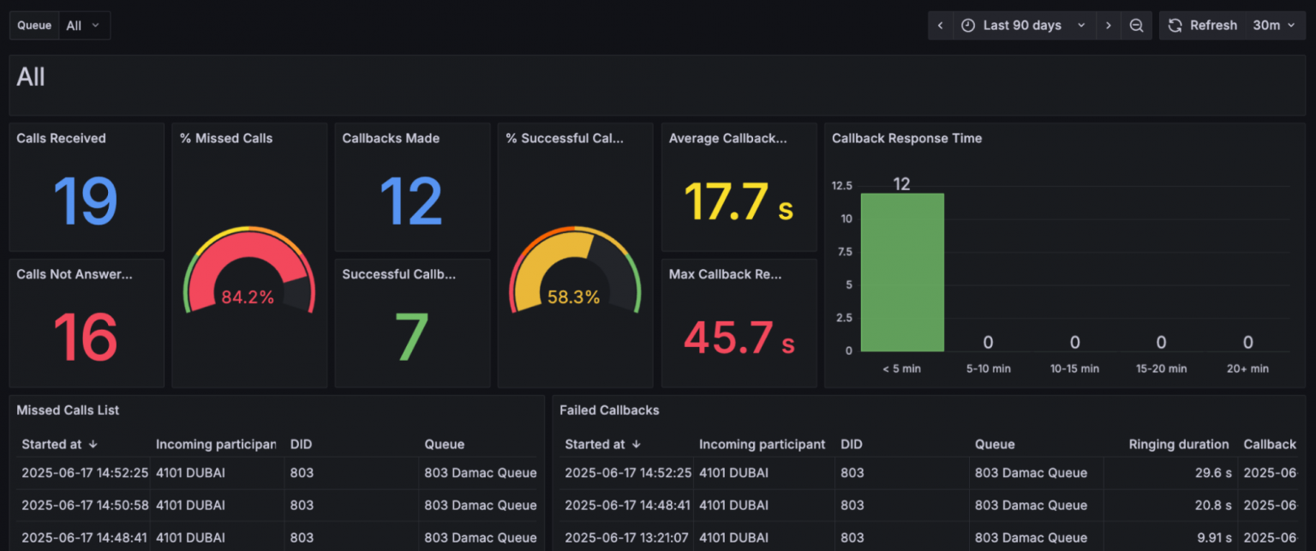Click the 45.7 s max callback value
This screenshot has height=551, width=1316.
pyautogui.click(x=739, y=337)
